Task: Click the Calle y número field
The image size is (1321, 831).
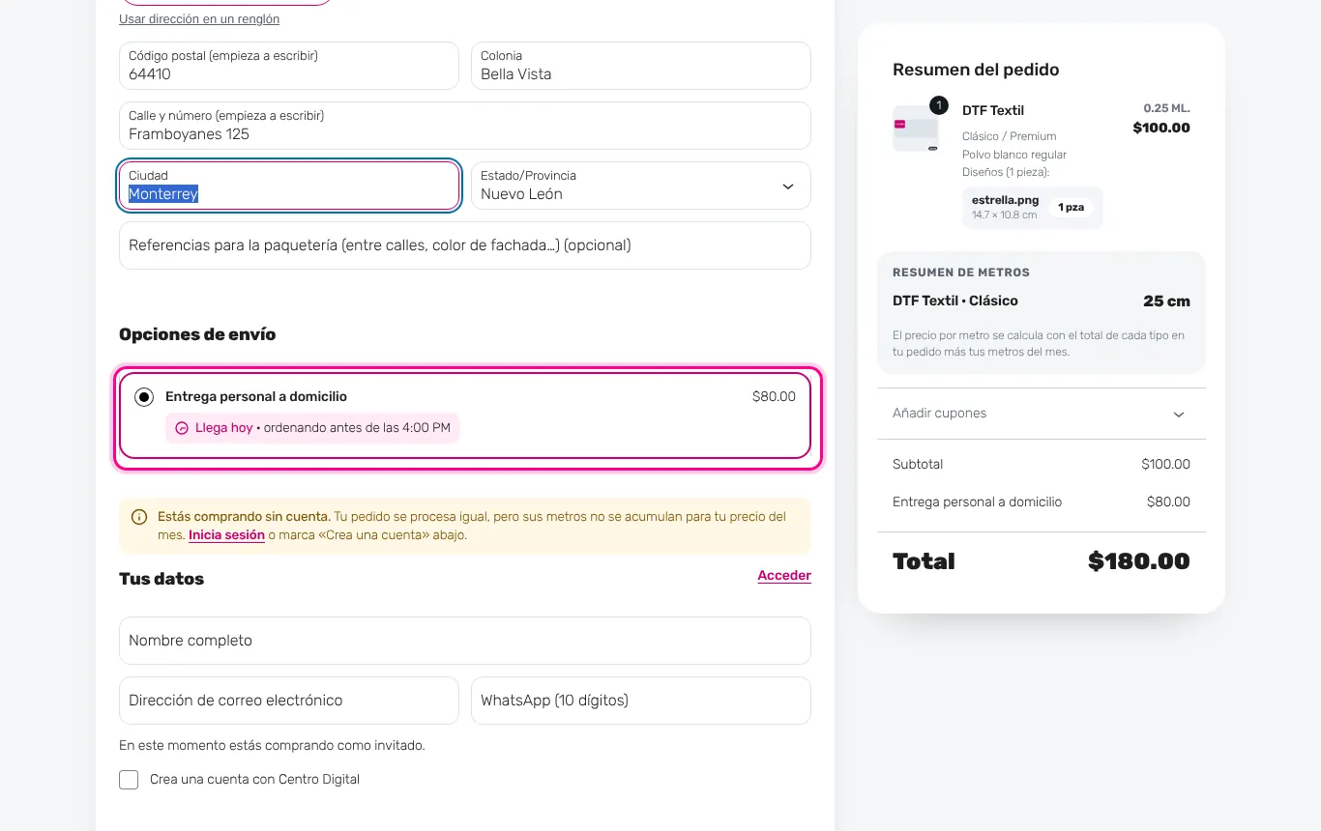Action: coord(464,126)
